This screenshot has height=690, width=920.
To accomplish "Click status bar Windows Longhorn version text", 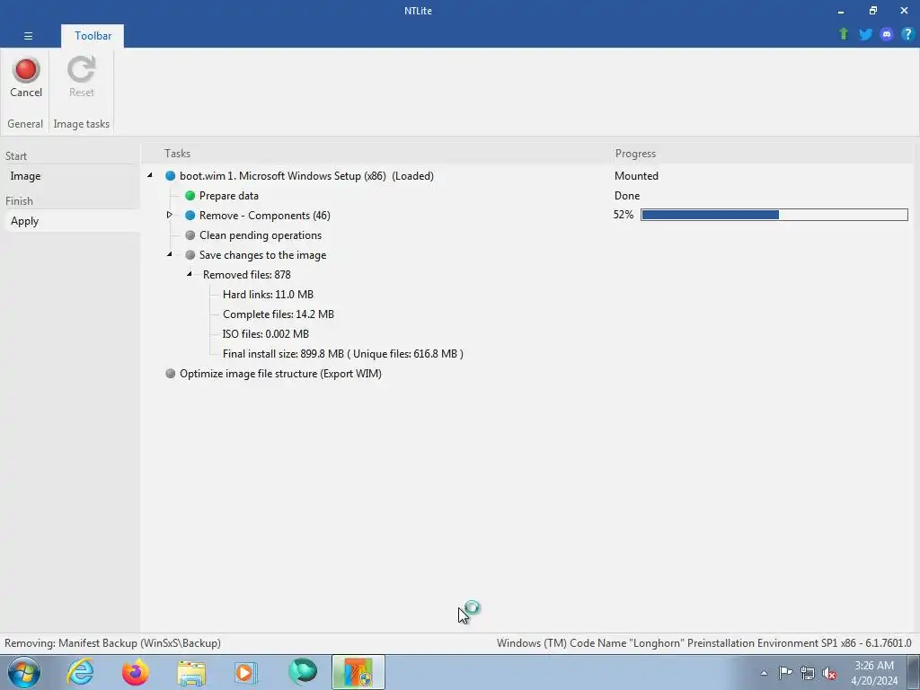I will pos(704,643).
